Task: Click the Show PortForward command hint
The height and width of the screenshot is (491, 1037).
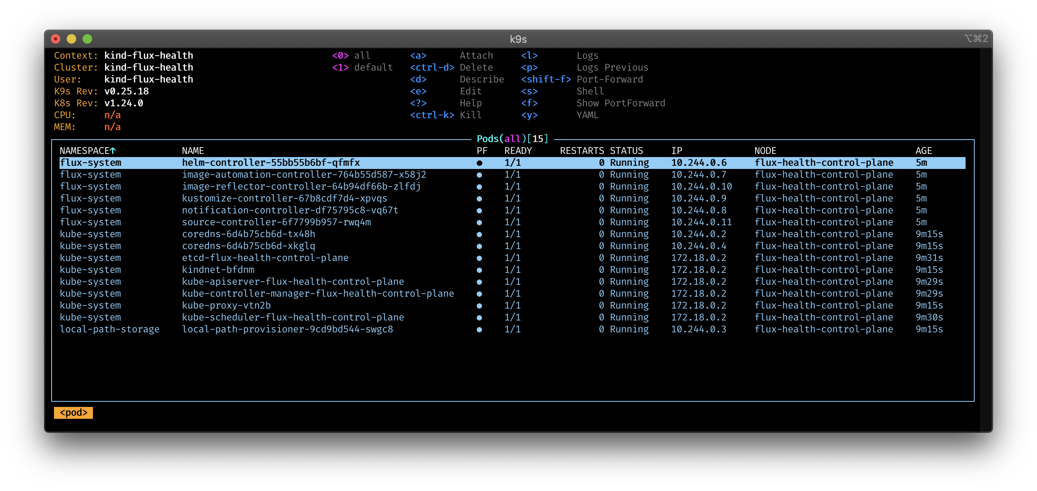Action: [621, 104]
